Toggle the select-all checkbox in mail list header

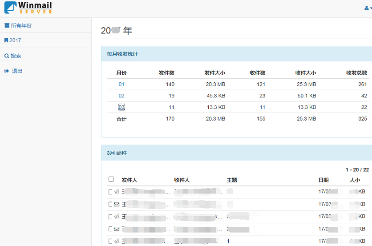click(x=111, y=179)
